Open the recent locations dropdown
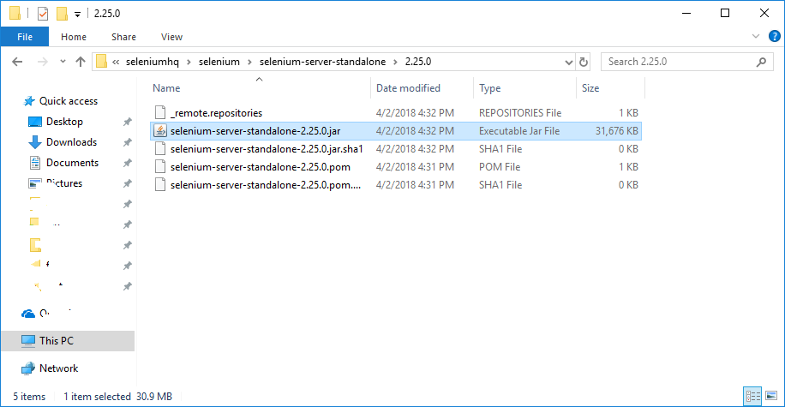785x407 pixels. click(x=63, y=62)
